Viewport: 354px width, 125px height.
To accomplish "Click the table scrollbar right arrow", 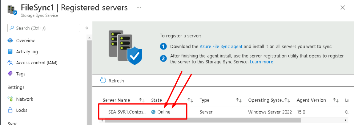I will (345, 120).
